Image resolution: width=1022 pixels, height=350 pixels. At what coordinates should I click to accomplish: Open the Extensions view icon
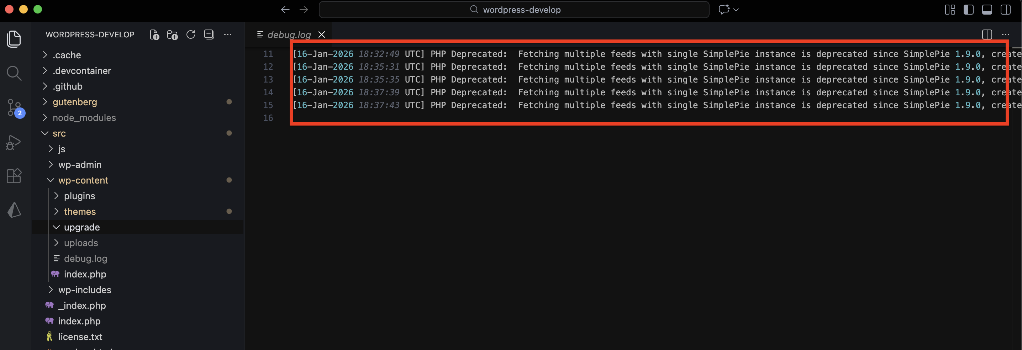(x=14, y=176)
